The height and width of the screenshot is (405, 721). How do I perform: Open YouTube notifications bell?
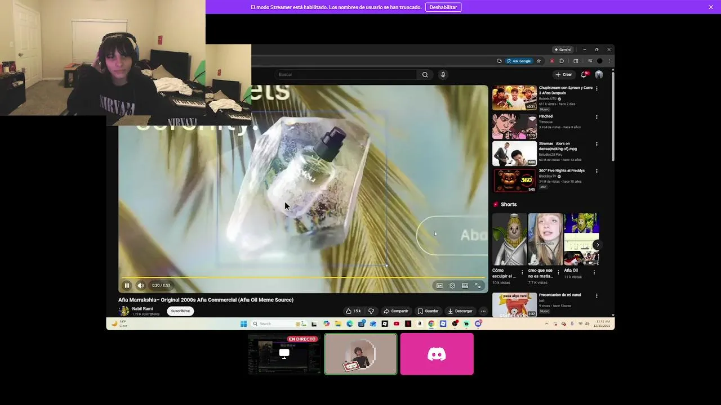584,74
